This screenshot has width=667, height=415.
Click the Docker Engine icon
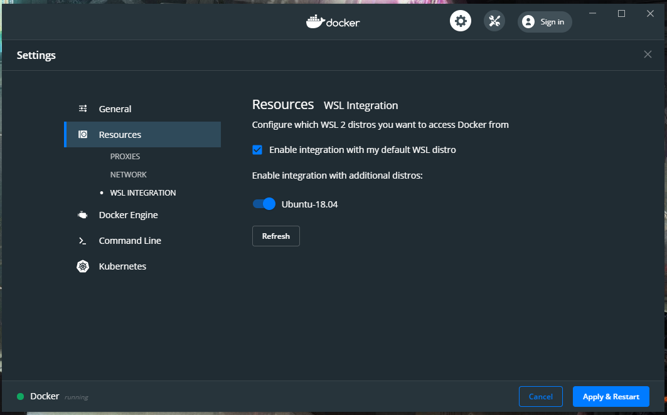pos(83,215)
